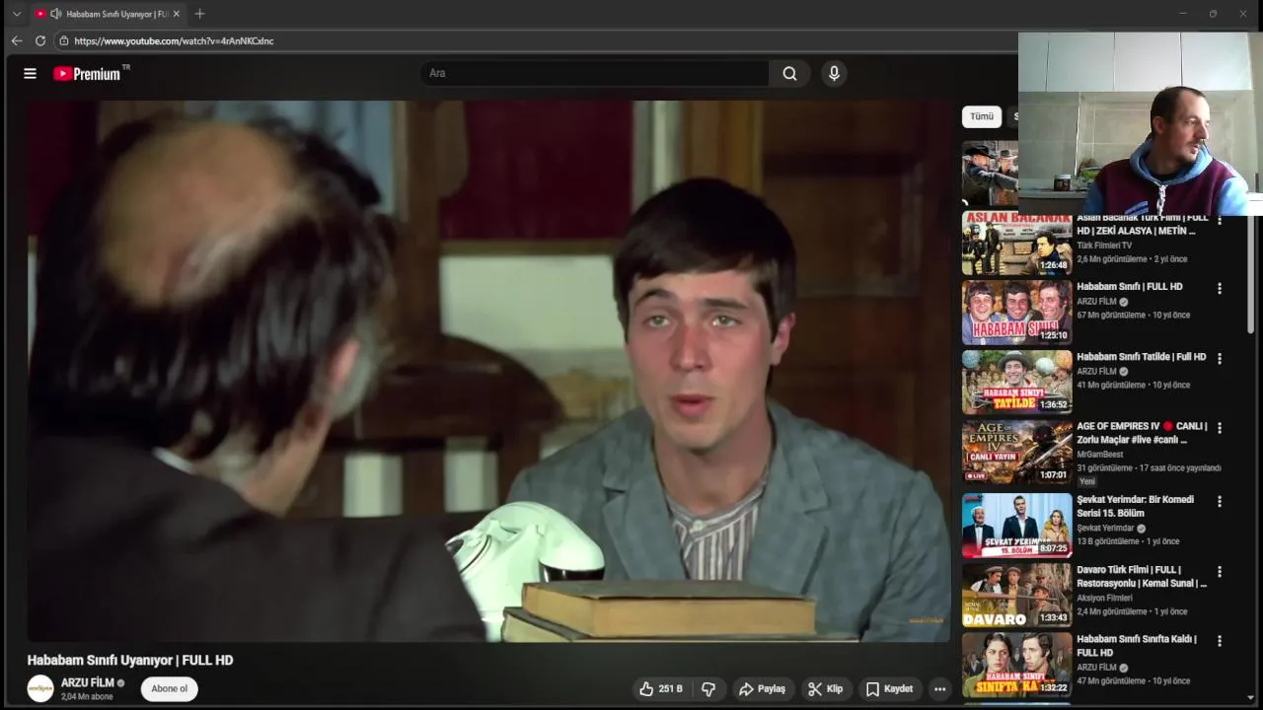Open options menu for Hababam Sınıfı FULL HD
1263x710 pixels.
click(x=1220, y=289)
